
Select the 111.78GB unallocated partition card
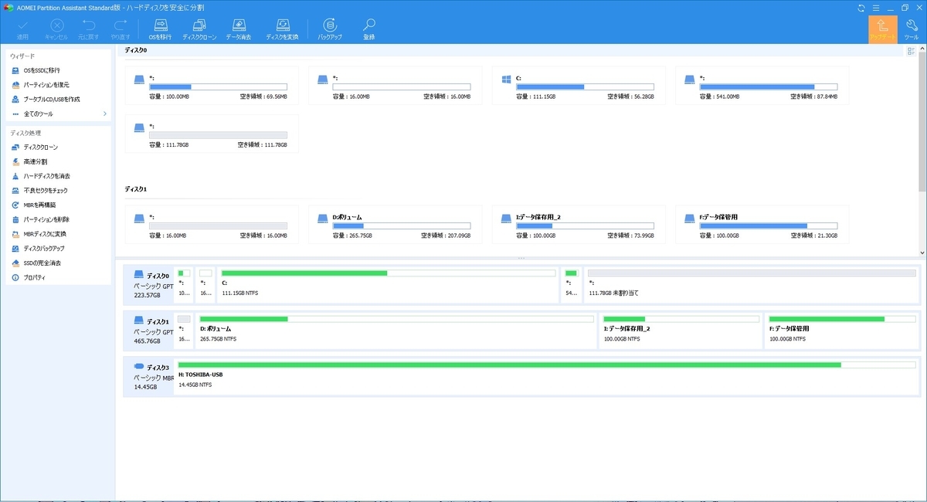pos(212,134)
